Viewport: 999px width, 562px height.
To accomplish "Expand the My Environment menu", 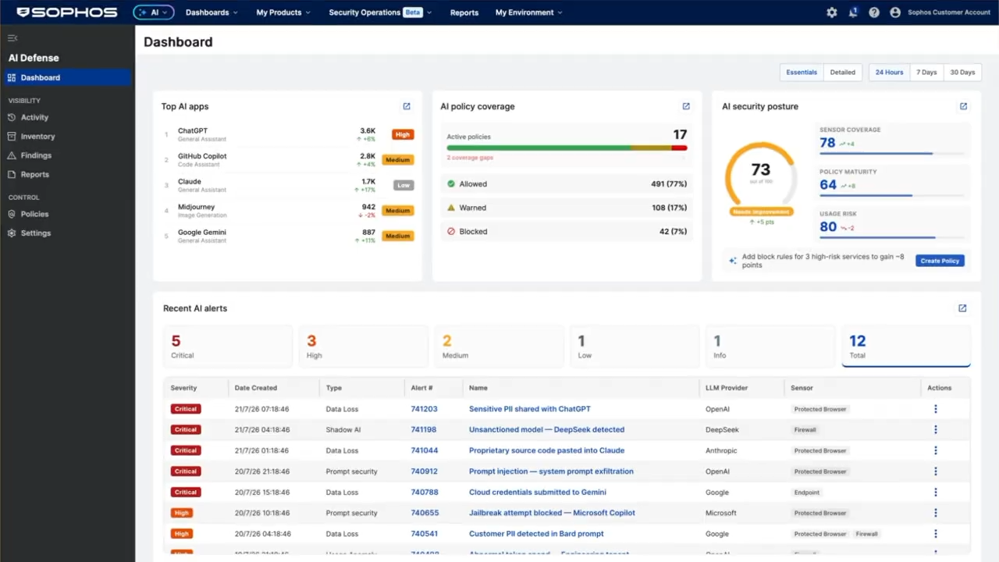I will [529, 12].
